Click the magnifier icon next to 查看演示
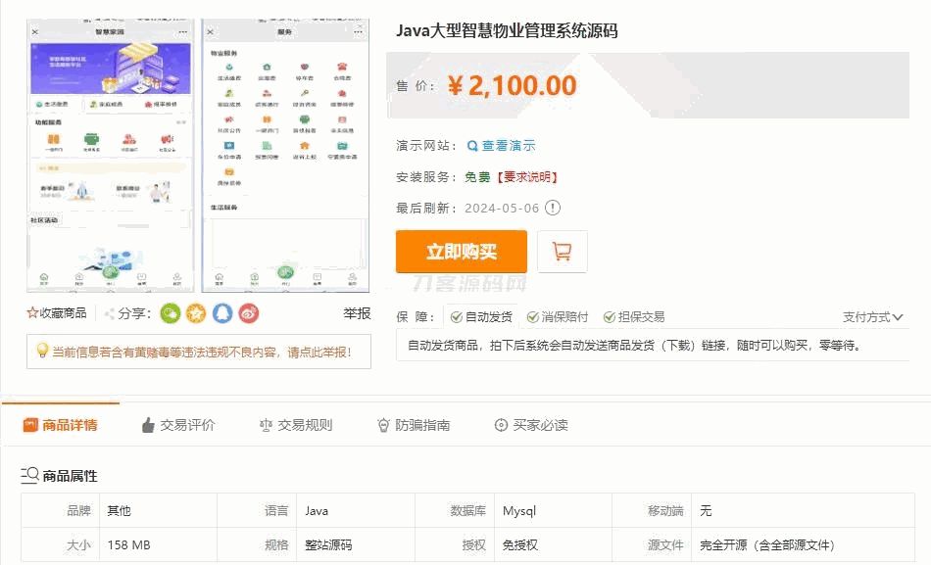This screenshot has height=565, width=931. click(472, 146)
